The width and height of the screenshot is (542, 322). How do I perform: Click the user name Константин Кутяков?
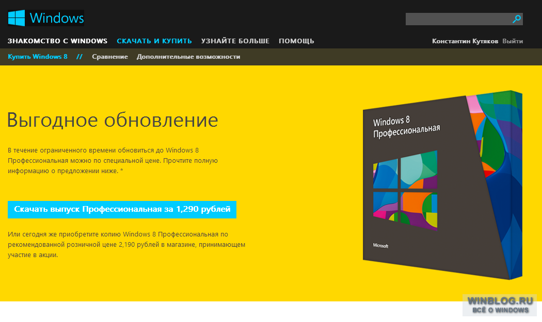pos(465,41)
